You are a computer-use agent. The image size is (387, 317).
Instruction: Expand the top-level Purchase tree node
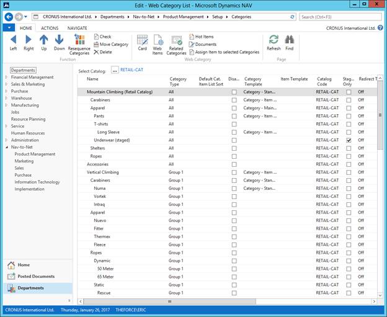(x=6, y=91)
